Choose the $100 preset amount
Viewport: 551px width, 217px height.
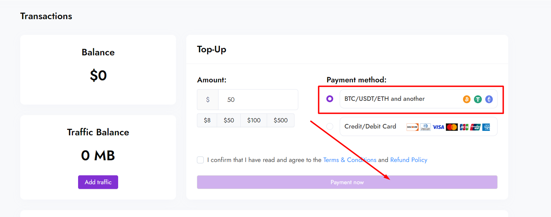254,120
